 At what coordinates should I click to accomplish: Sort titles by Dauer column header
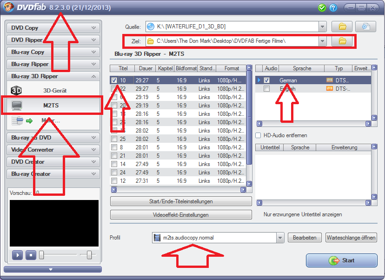pyautogui.click(x=146, y=68)
